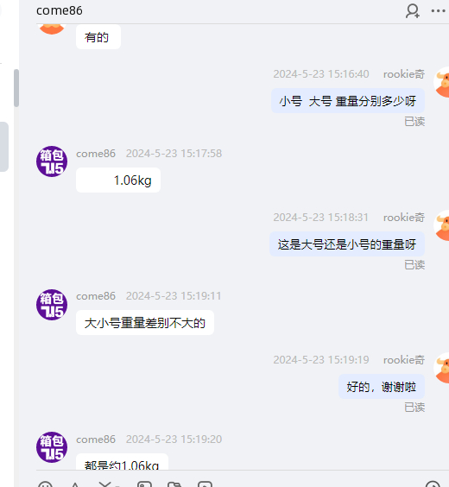This screenshot has width=449, height=487.
Task: Click the font style icon
Action: coord(75,484)
